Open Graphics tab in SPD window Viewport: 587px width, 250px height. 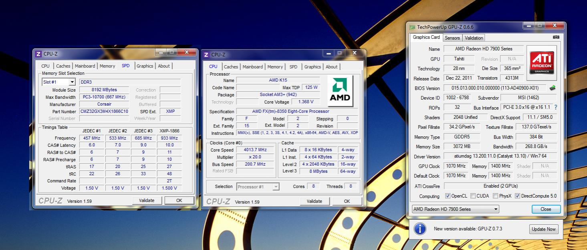145,66
